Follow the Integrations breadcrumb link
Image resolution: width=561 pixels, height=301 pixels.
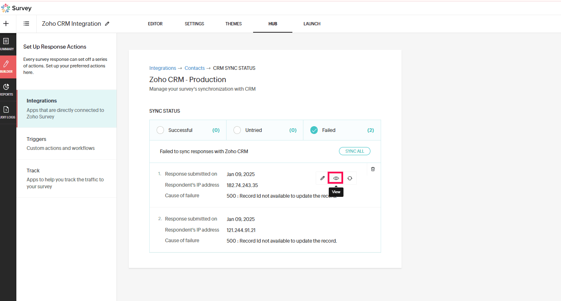coord(163,68)
